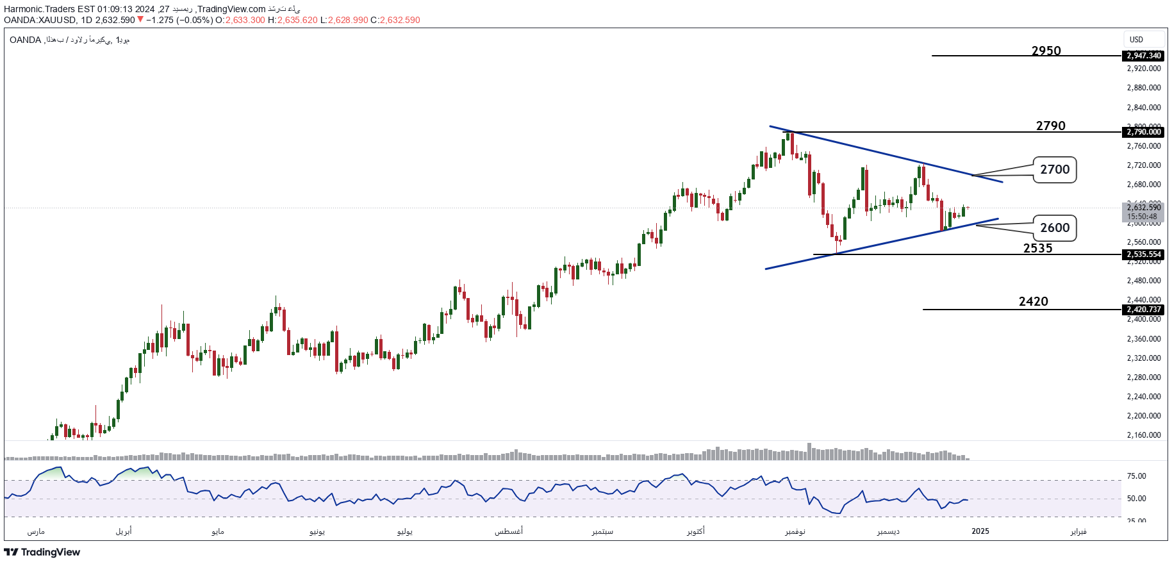The height and width of the screenshot is (564, 1172).
Task: Click the سبتمبر time axis label
Action: pyautogui.click(x=603, y=531)
